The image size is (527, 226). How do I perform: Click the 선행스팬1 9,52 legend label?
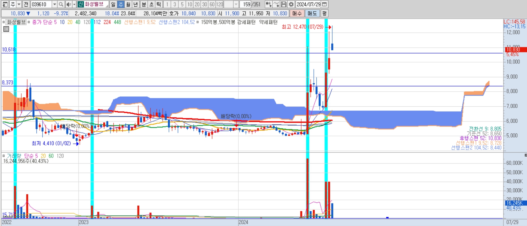pos(140,22)
